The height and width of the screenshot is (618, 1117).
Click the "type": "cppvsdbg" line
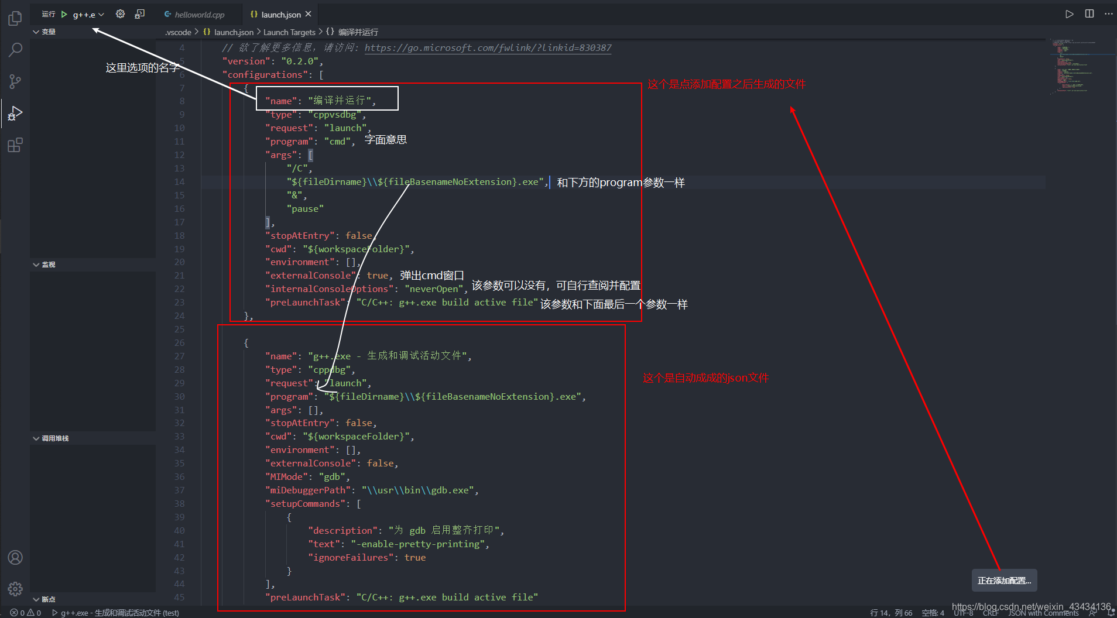tap(316, 115)
